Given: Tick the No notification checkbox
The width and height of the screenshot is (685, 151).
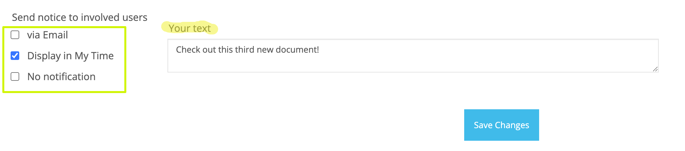Looking at the screenshot, I should [15, 76].
